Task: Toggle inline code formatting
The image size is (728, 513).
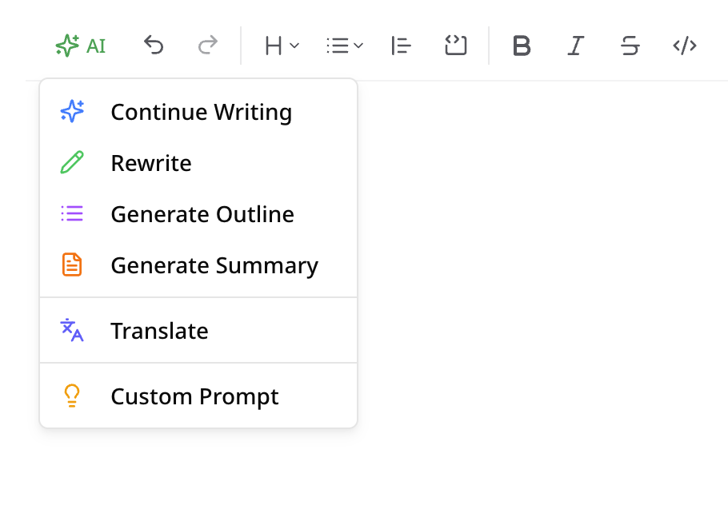Action: coord(684,46)
